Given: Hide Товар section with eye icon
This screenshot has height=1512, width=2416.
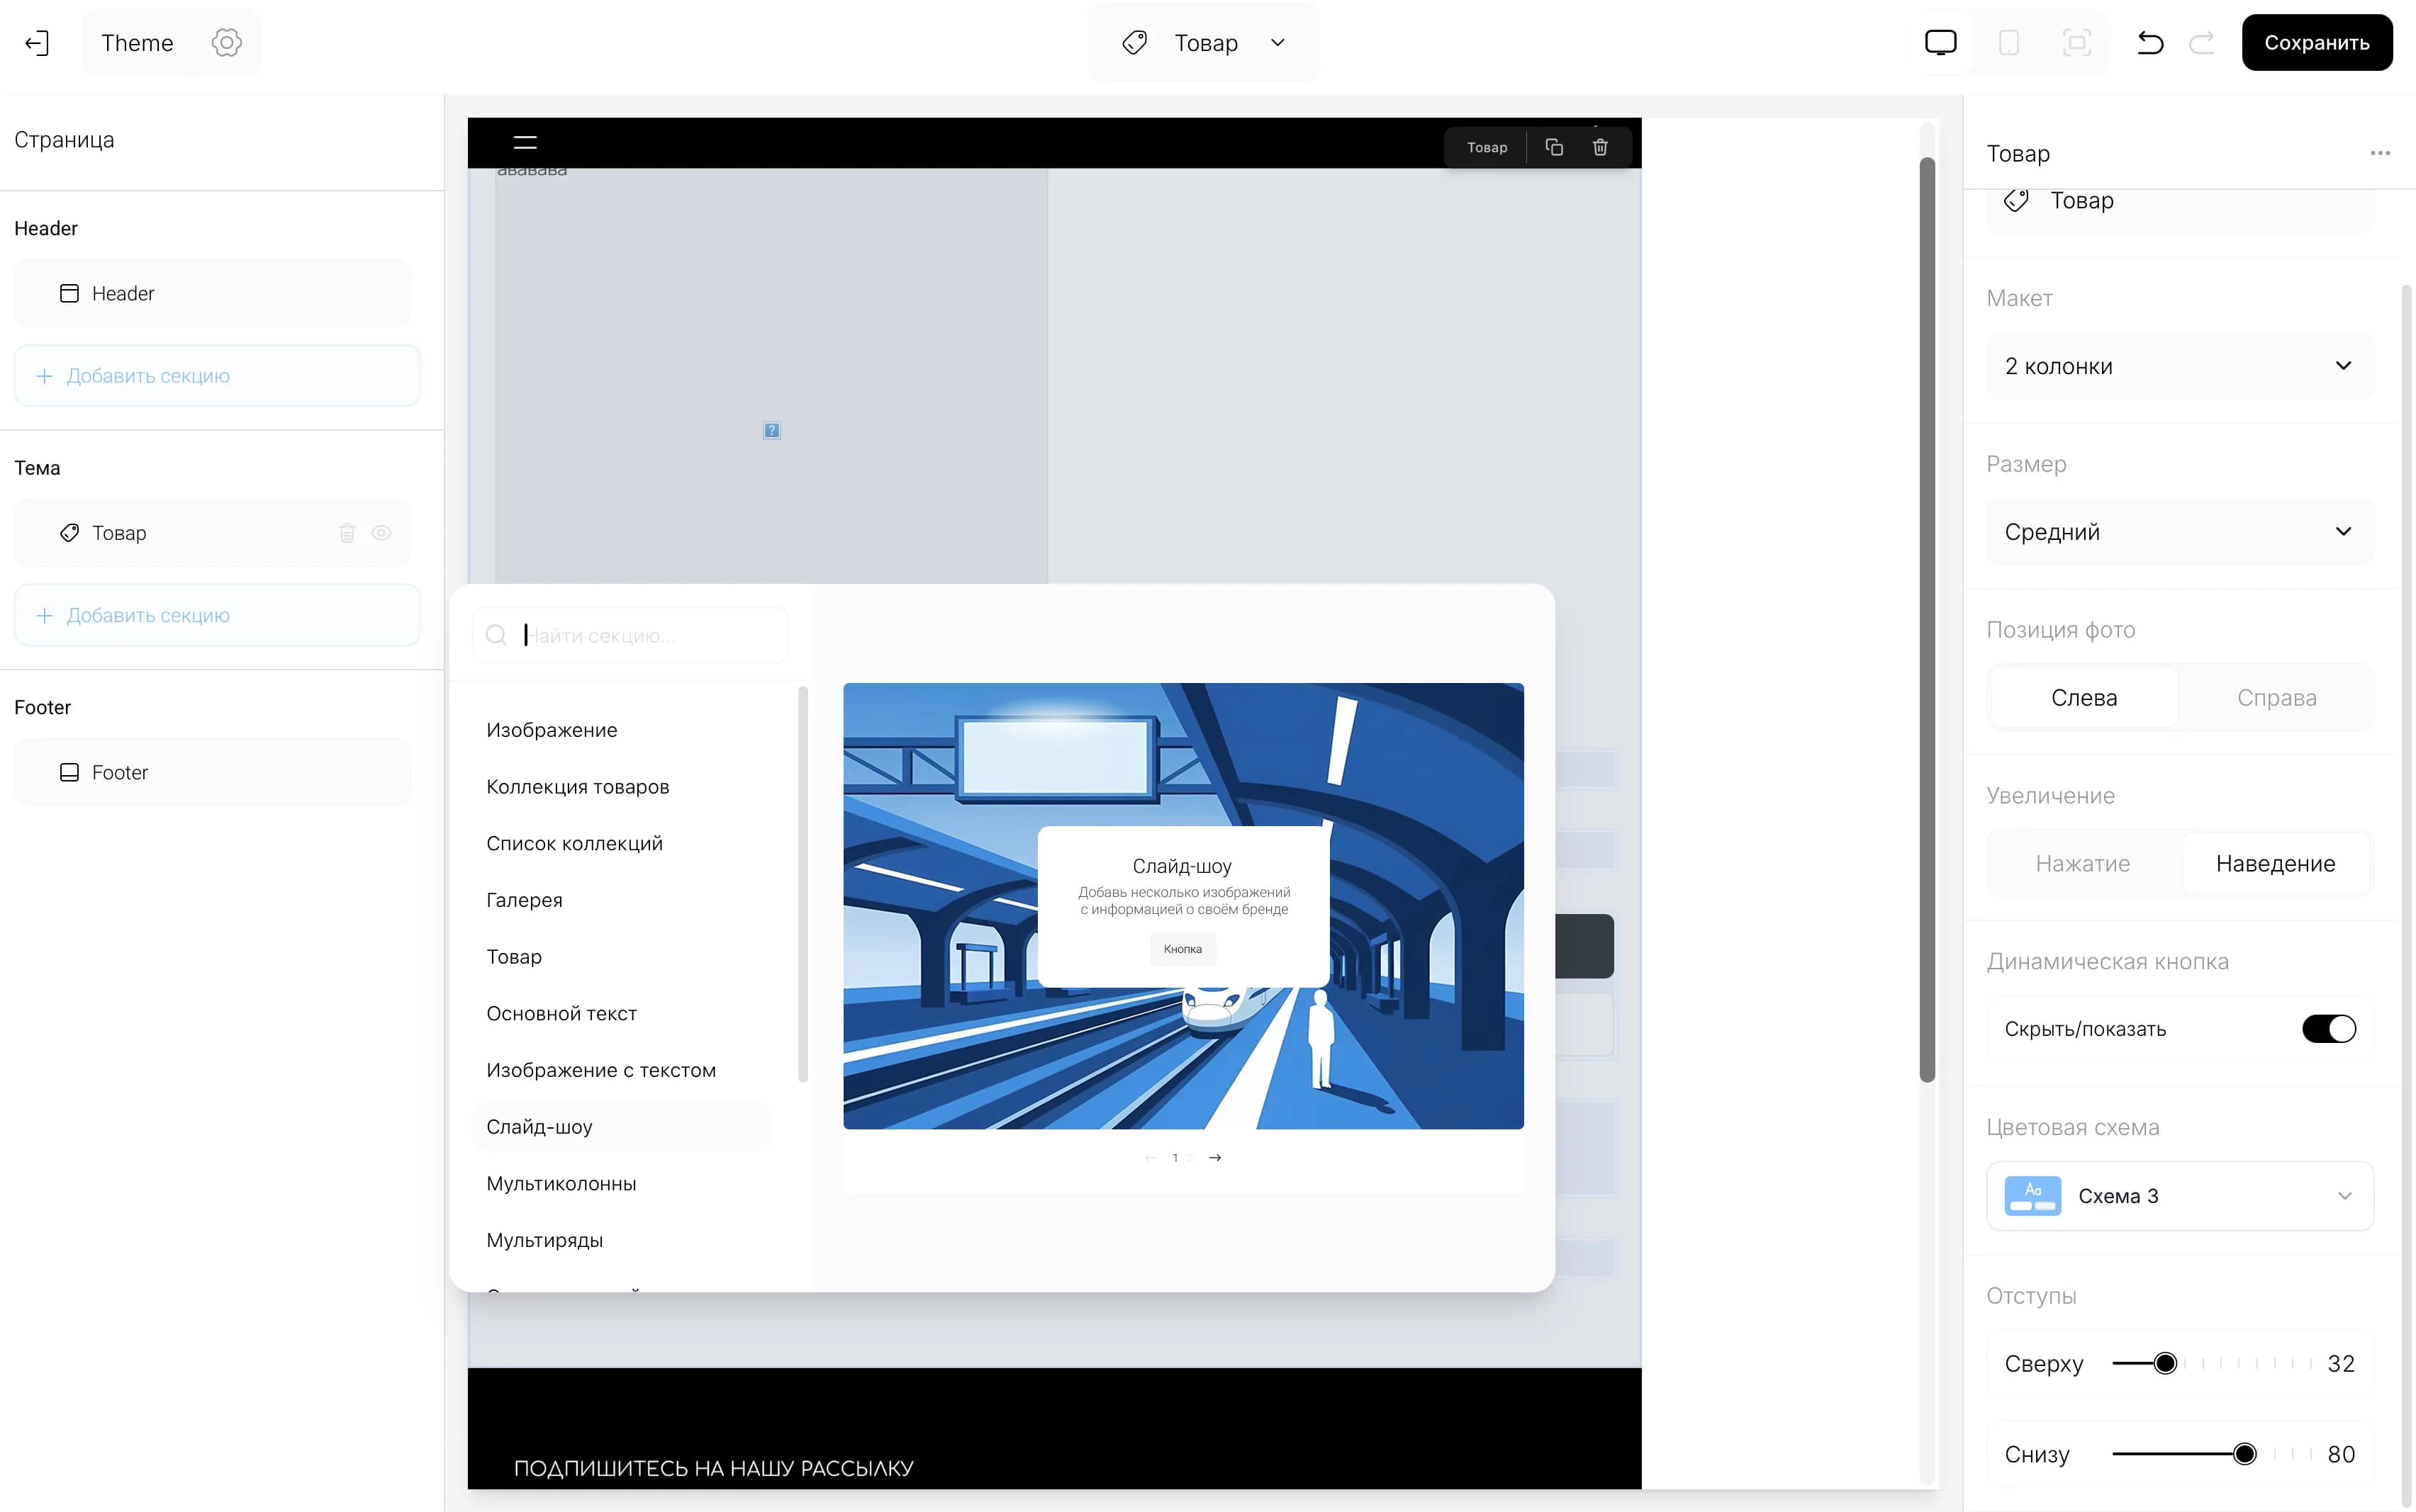Looking at the screenshot, I should 381,533.
